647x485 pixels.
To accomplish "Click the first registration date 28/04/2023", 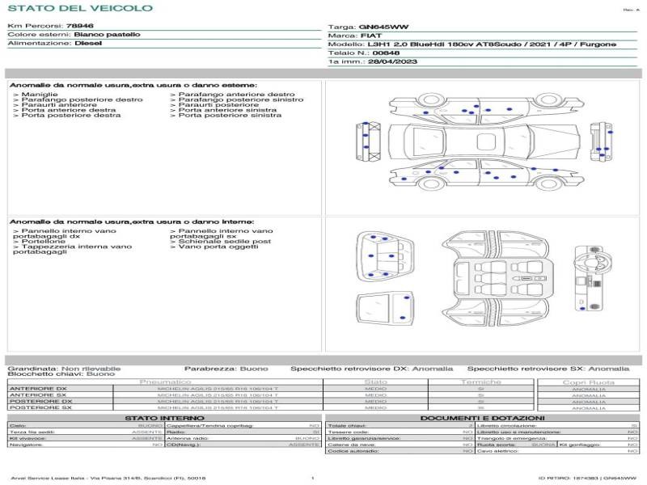I will (392, 61).
